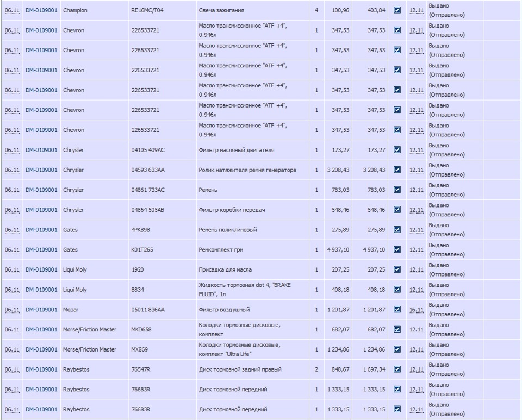Click date 06.11 in the Gates 4PK898 row

tap(12, 230)
